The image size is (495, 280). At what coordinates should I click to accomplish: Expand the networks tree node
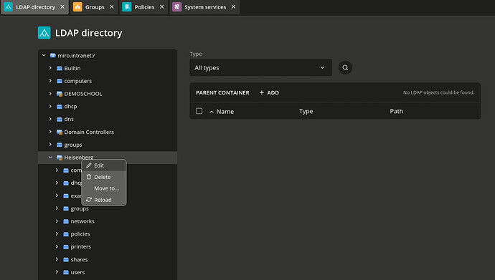[57, 221]
